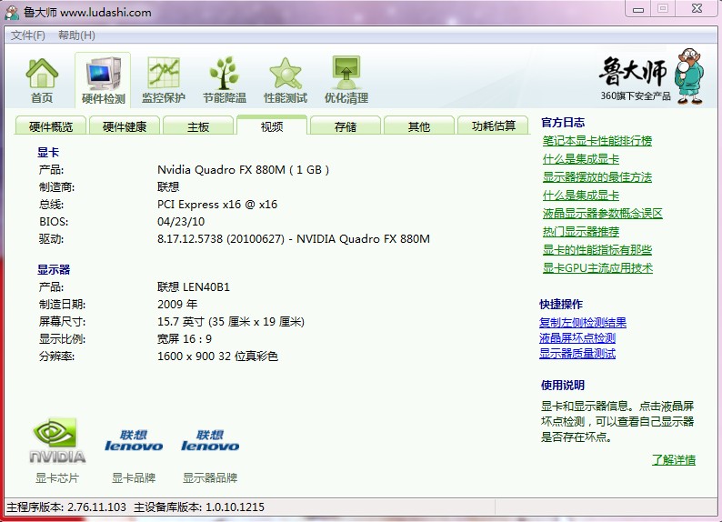
Task: Click BIOS value 04/23/10
Action: 181,222
